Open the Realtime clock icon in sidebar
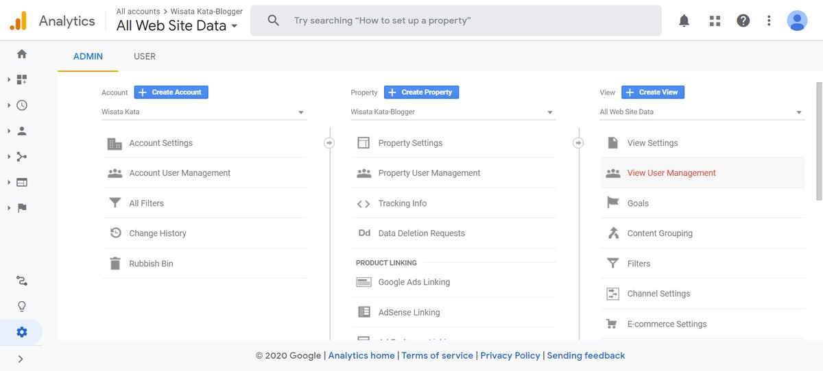Image resolution: width=823 pixels, height=371 pixels. click(x=22, y=105)
